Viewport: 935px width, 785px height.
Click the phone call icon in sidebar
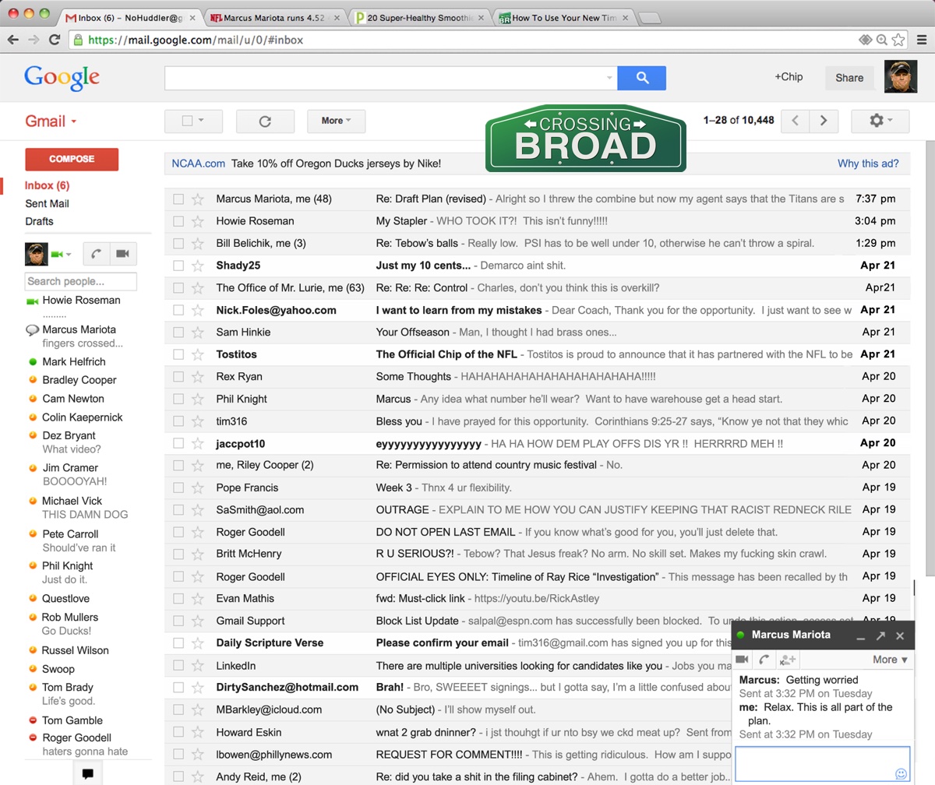pyautogui.click(x=96, y=254)
